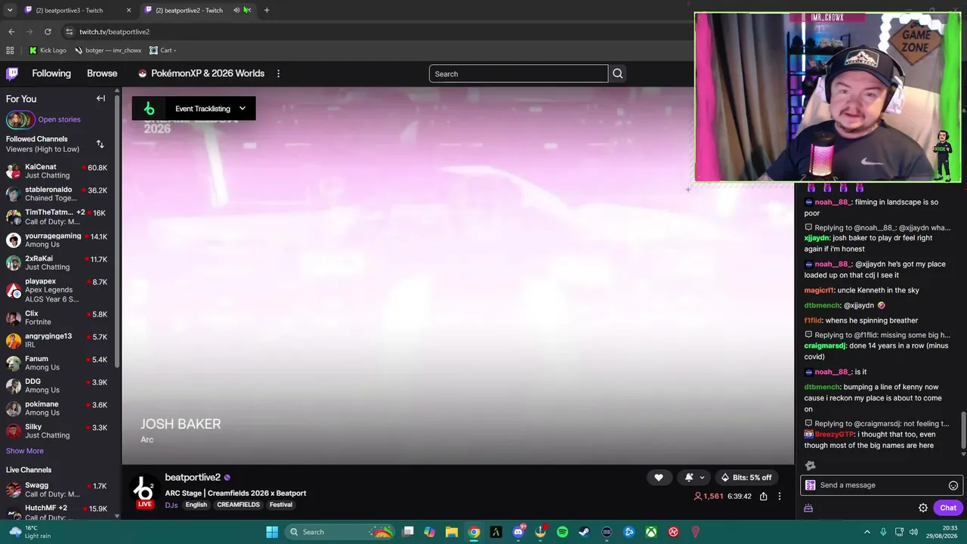Open stableronaldo channel in sidebar
Image resolution: width=967 pixels, height=544 pixels.
click(57, 193)
